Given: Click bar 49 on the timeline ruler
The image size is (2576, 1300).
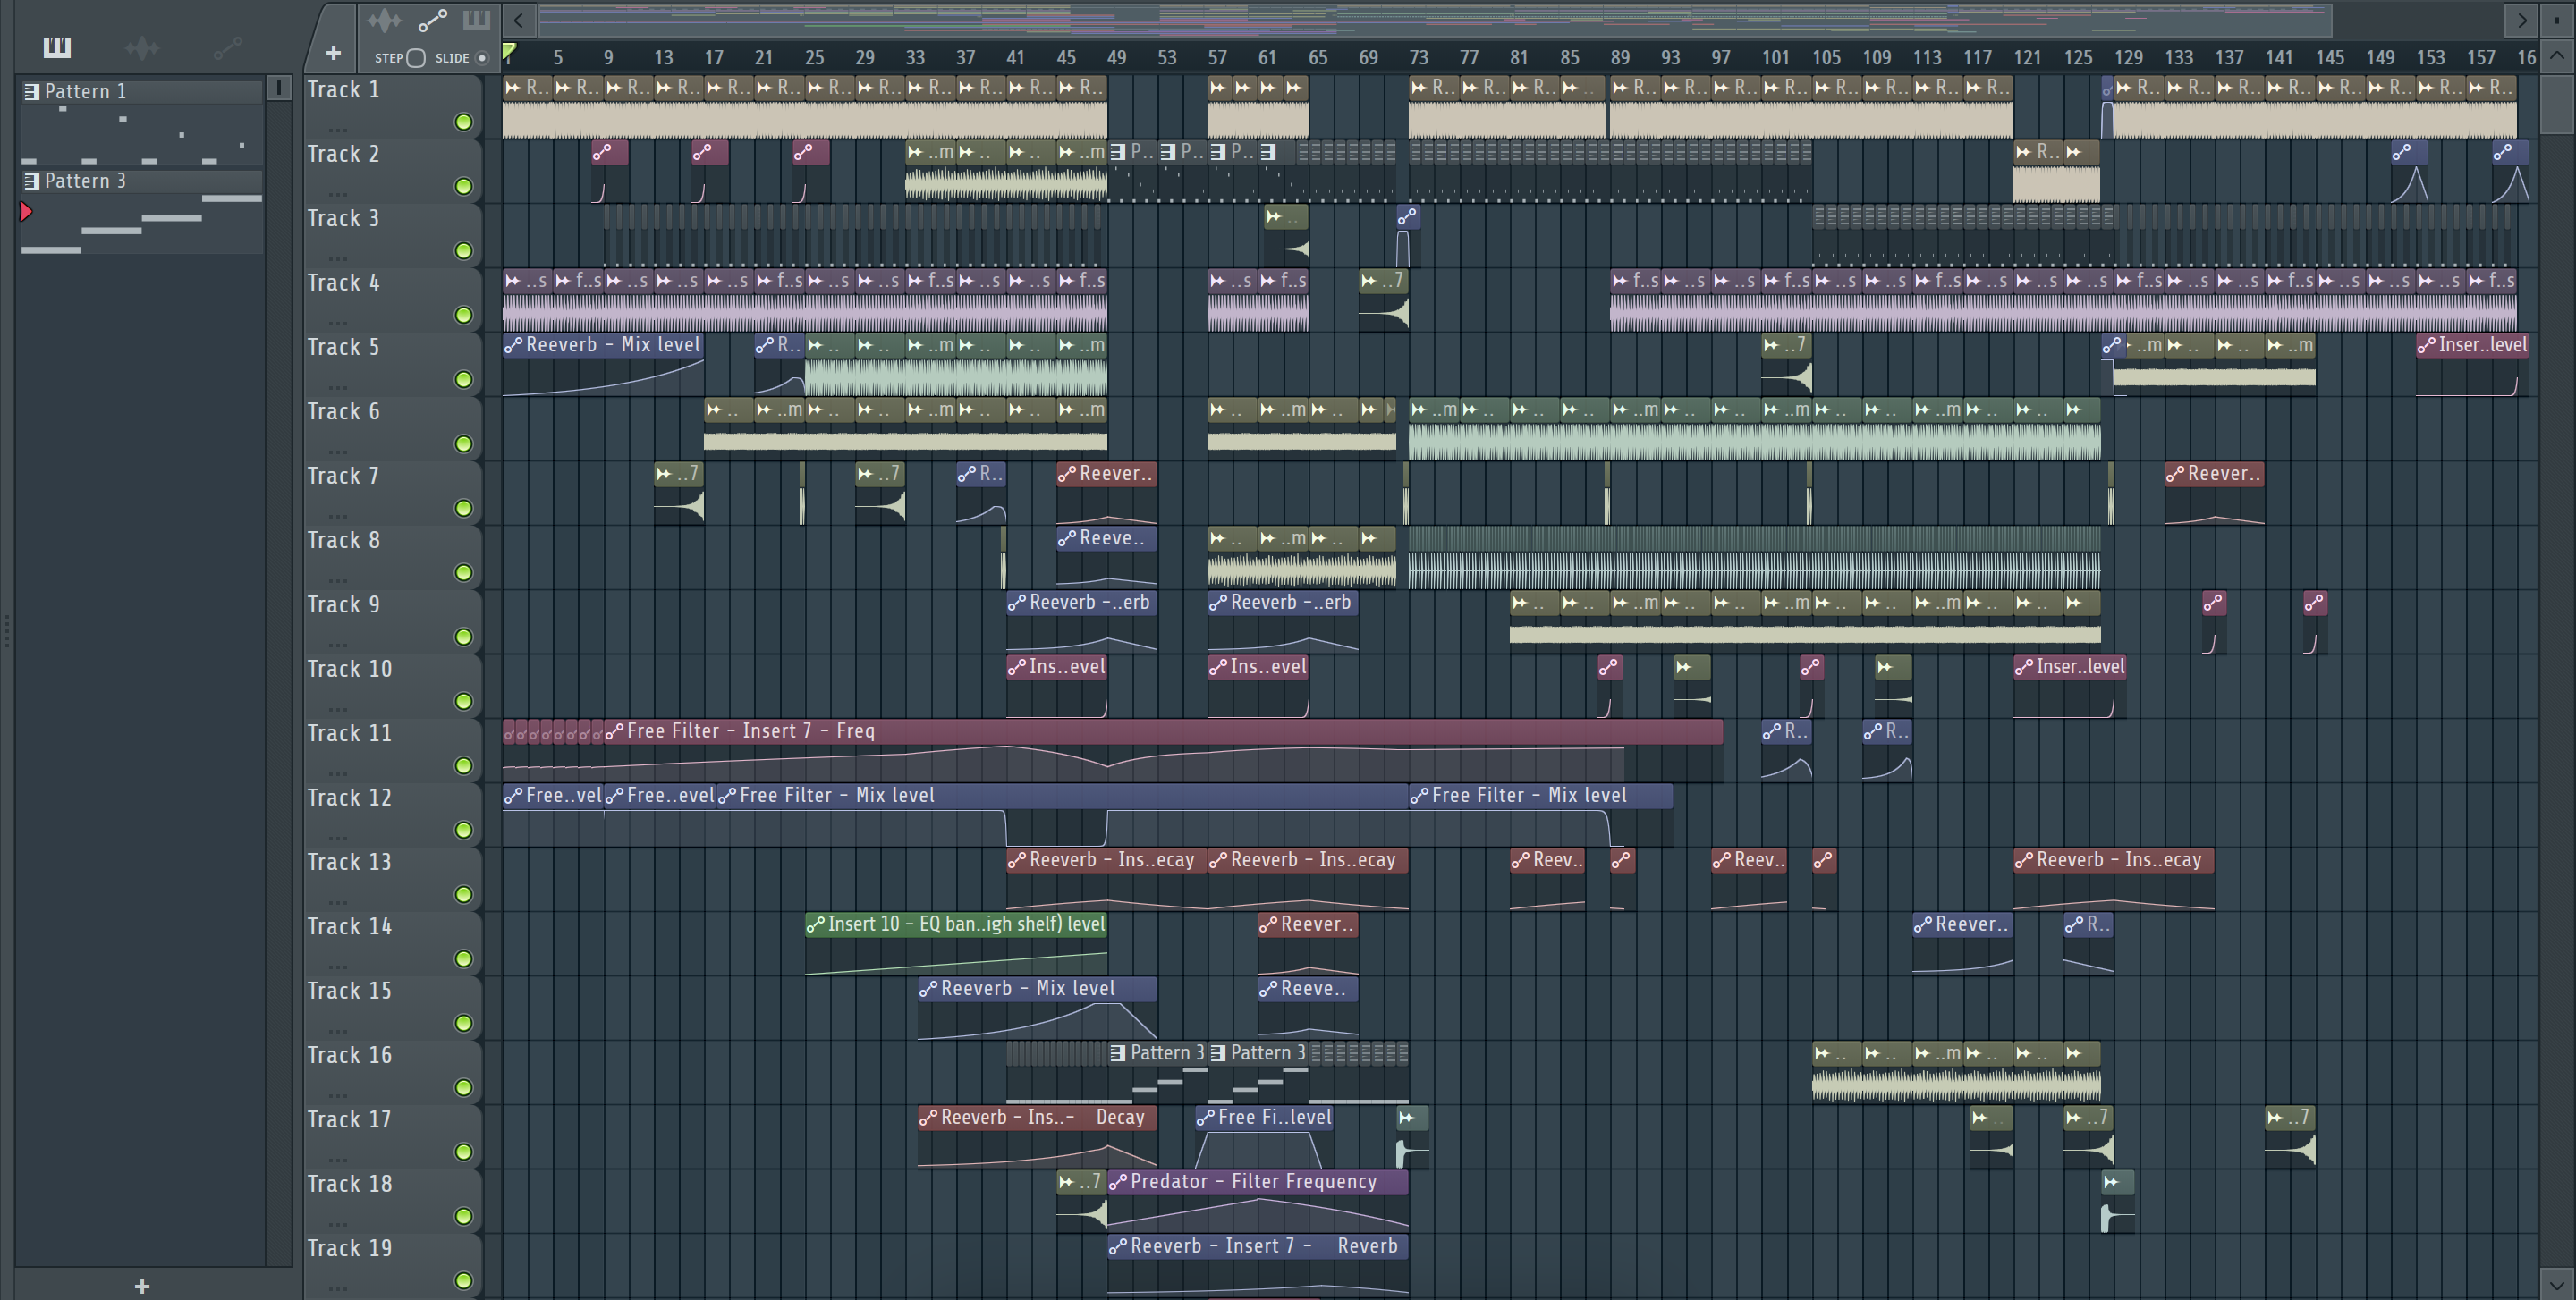Looking at the screenshot, I should click(1116, 58).
